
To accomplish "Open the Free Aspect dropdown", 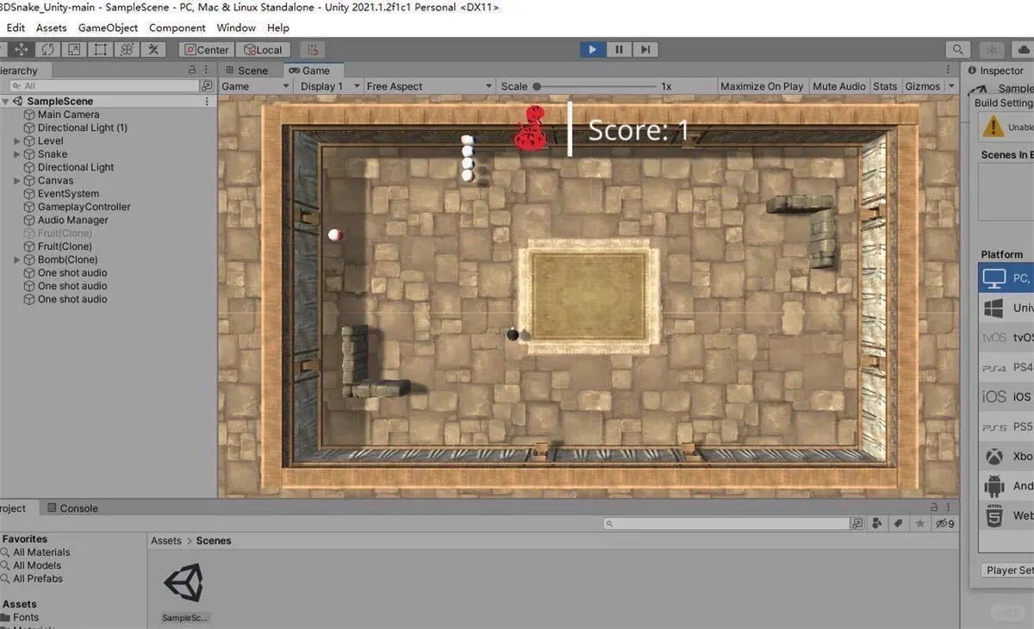I will tap(428, 86).
